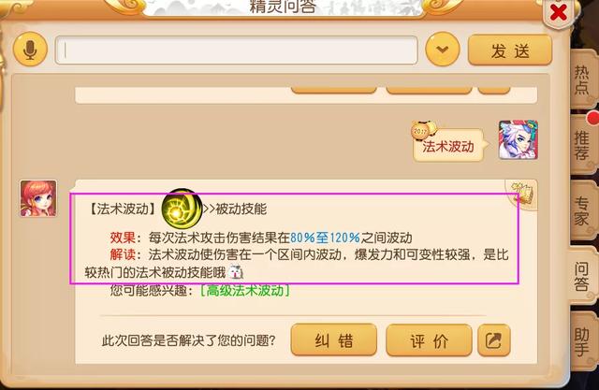
Task: Click the 纠错 correction button
Action: 334,340
